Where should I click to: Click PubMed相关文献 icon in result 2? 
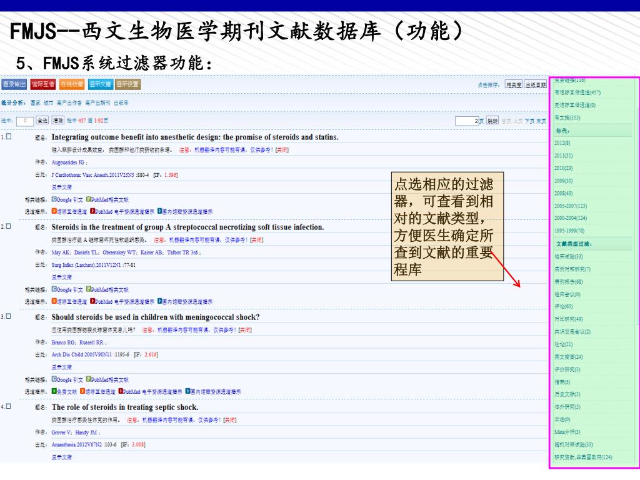point(89,289)
